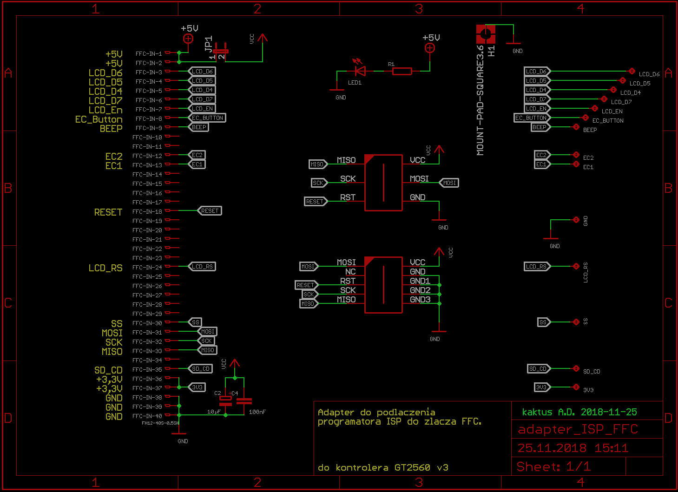Click the 25.11.2018 15:11 date field
The image size is (678, 492).
(573, 448)
